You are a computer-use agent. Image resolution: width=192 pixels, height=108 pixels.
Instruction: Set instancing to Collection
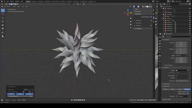tap(187, 89)
